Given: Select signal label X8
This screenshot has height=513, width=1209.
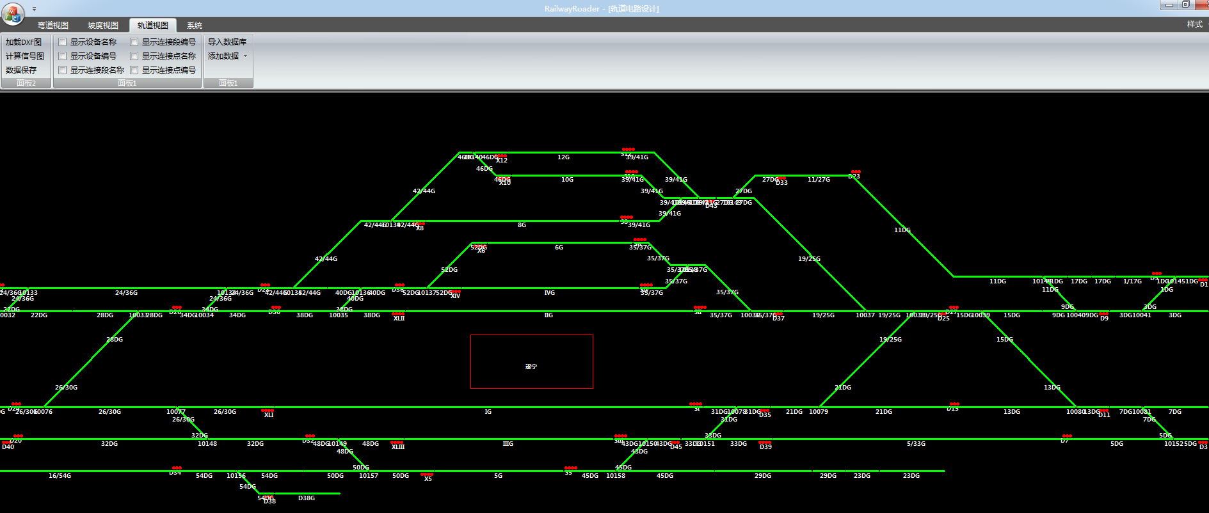Looking at the screenshot, I should (x=419, y=228).
